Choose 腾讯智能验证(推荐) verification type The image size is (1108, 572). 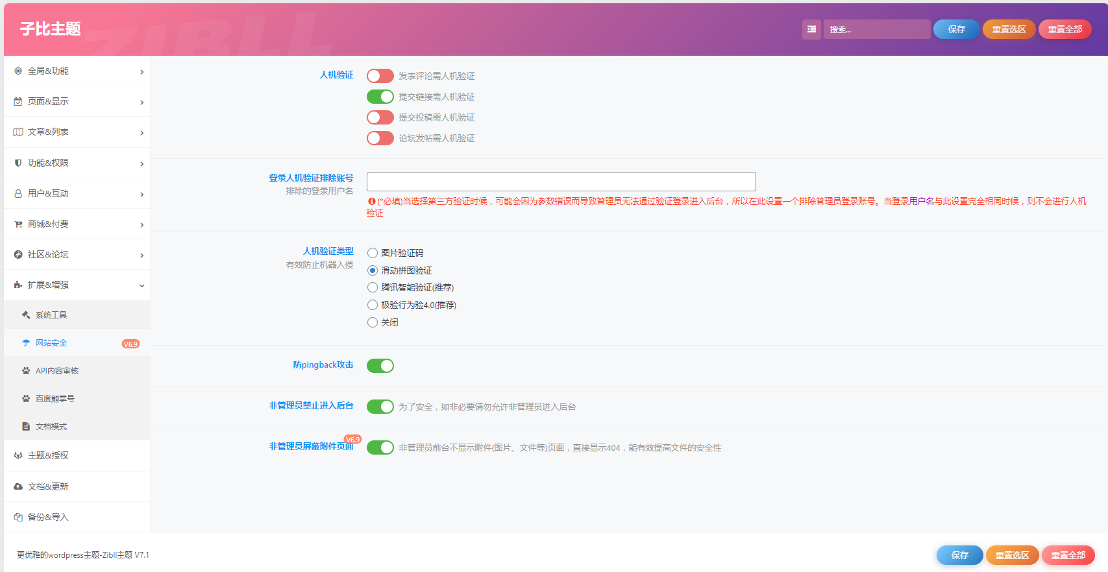coord(373,287)
